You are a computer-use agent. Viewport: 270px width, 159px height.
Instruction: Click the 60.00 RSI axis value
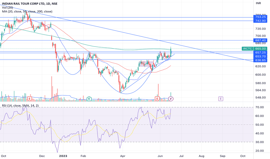[x=260, y=116]
